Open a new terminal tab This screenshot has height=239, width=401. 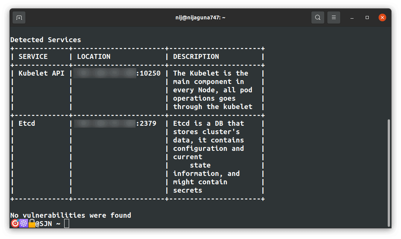[19, 17]
